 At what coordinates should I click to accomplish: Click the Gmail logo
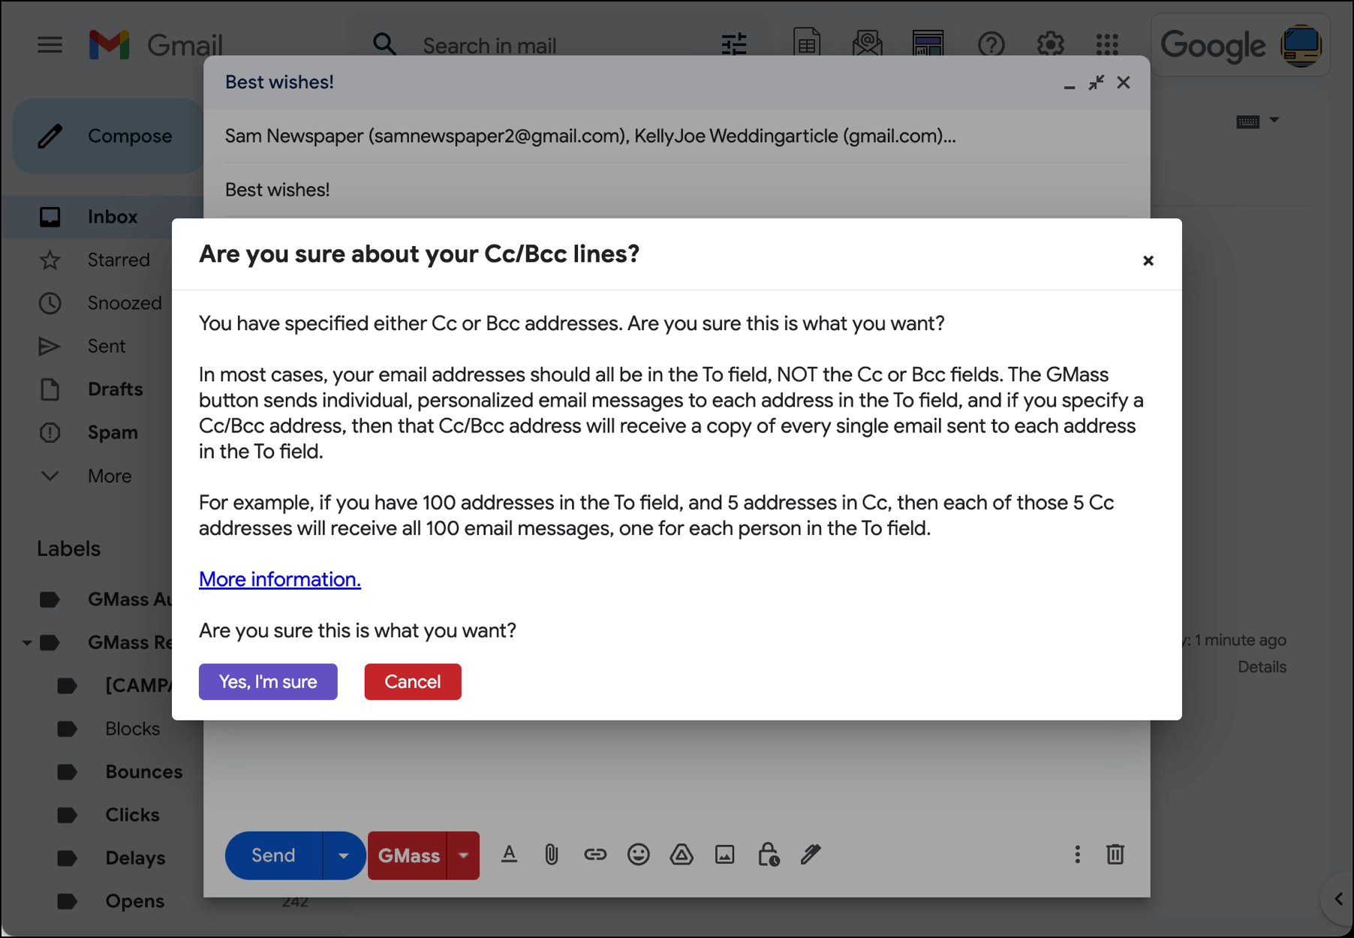pos(155,45)
